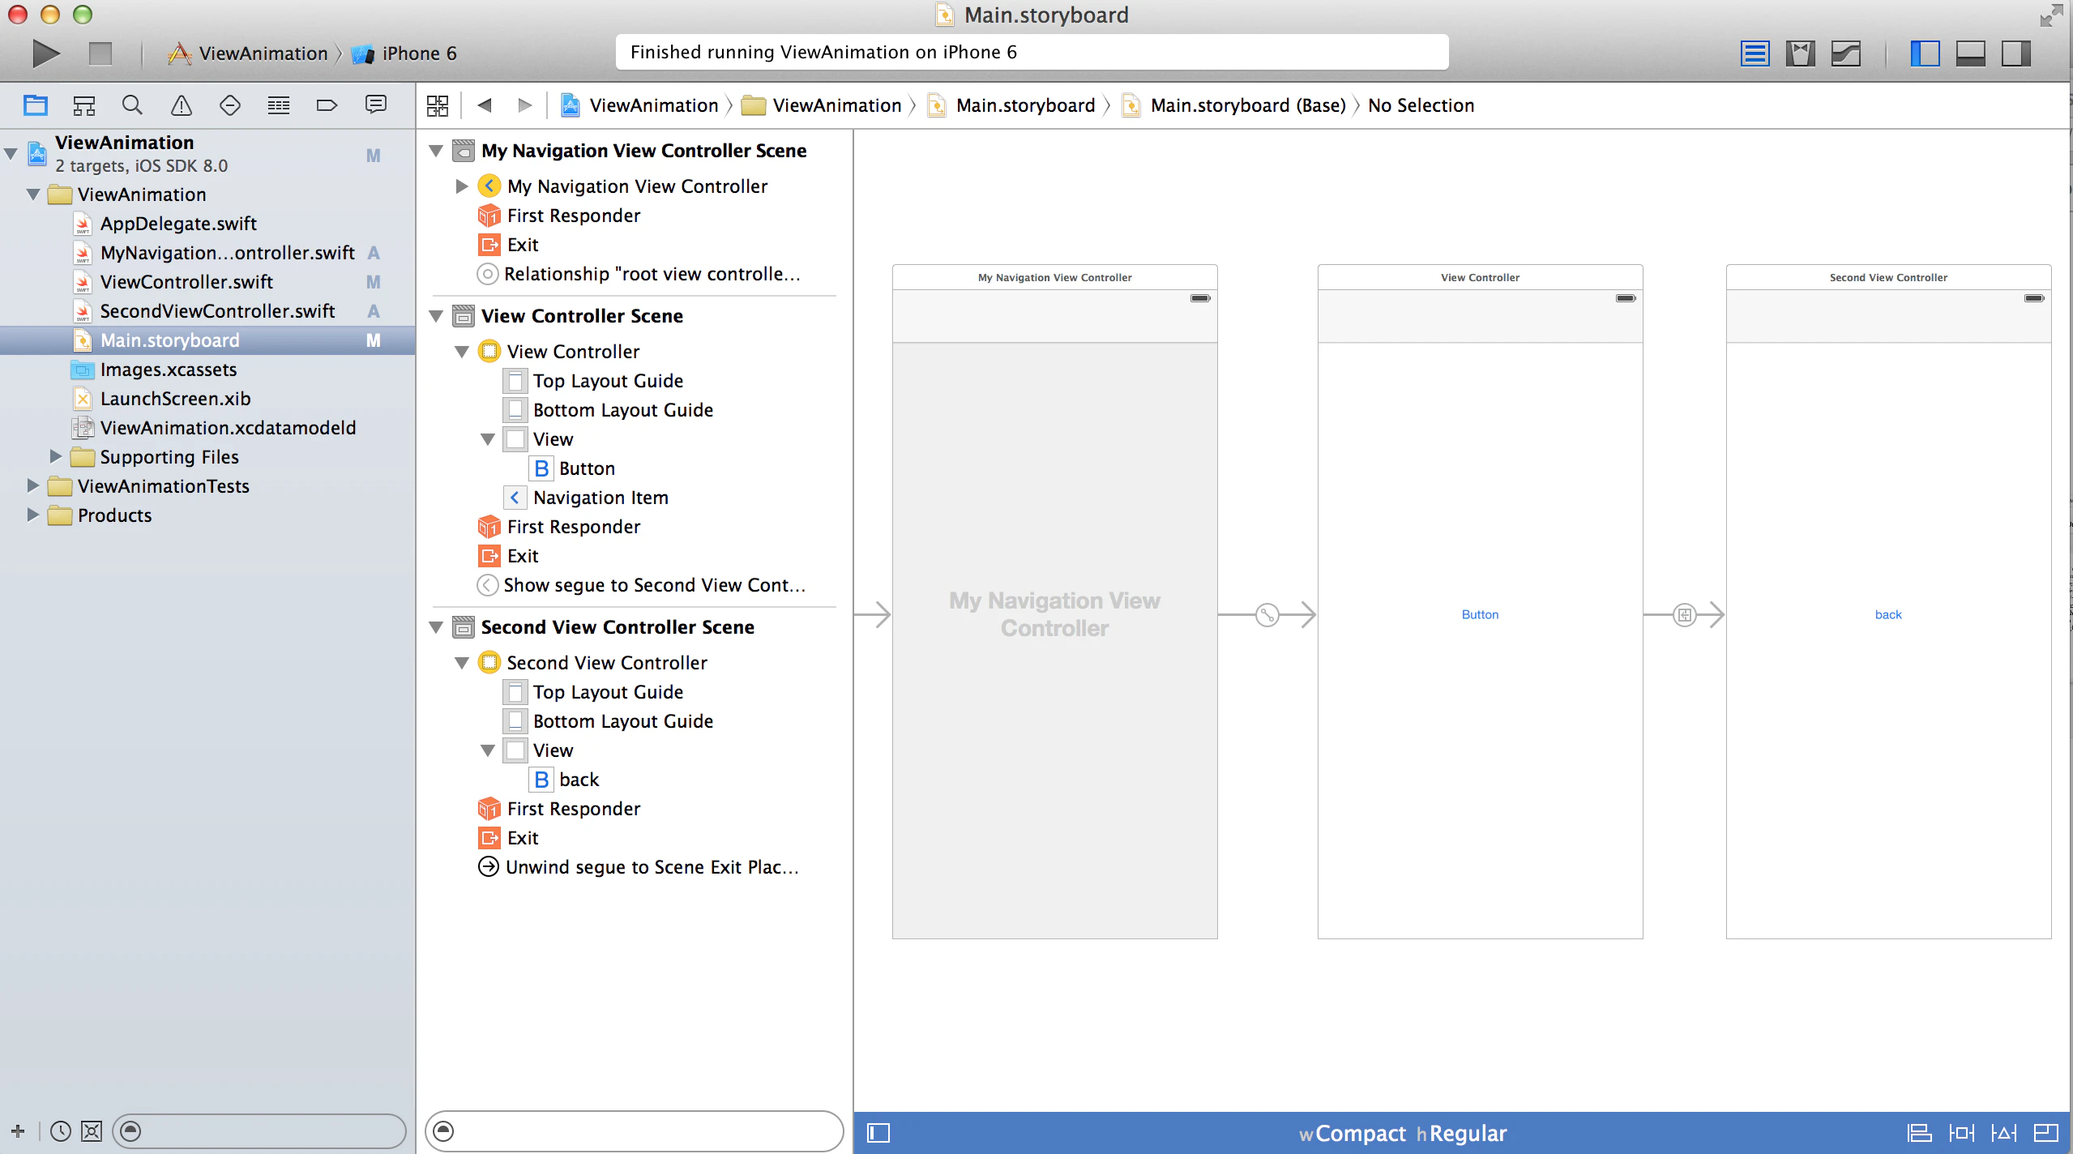Collapse My Navigation View Controller Scene
This screenshot has height=1154, width=2073.
tap(436, 151)
